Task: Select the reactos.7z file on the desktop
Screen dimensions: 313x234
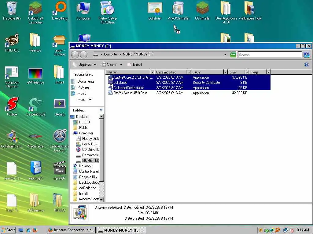Action: (12, 171)
